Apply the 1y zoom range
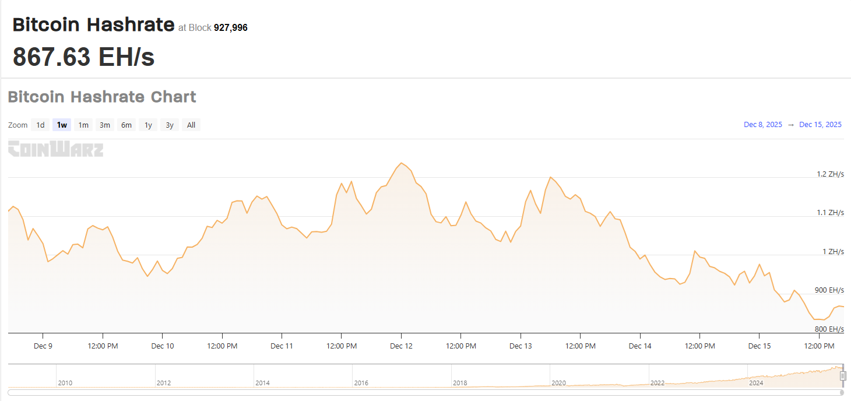 point(147,125)
